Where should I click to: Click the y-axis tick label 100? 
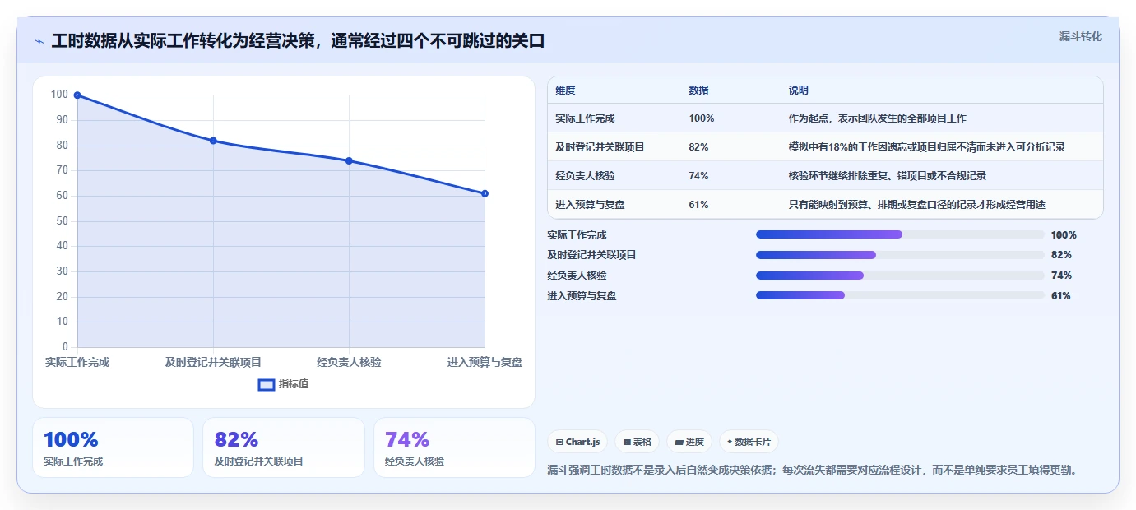pos(59,95)
